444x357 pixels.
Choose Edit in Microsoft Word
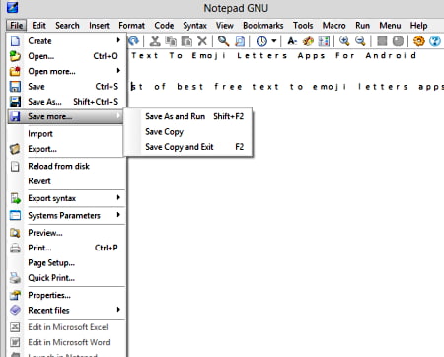(x=66, y=342)
